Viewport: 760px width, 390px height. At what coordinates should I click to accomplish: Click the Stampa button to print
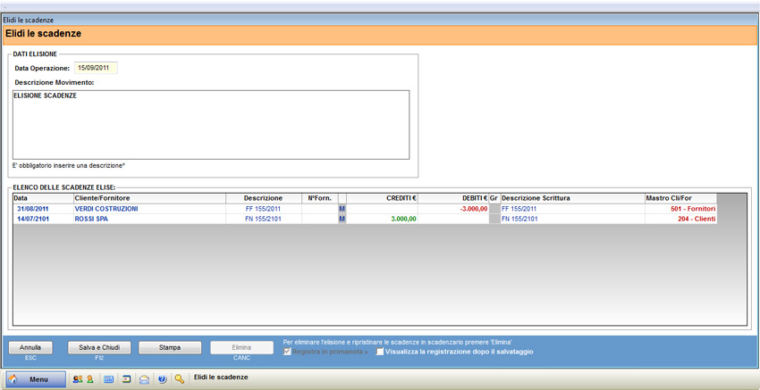pos(169,348)
